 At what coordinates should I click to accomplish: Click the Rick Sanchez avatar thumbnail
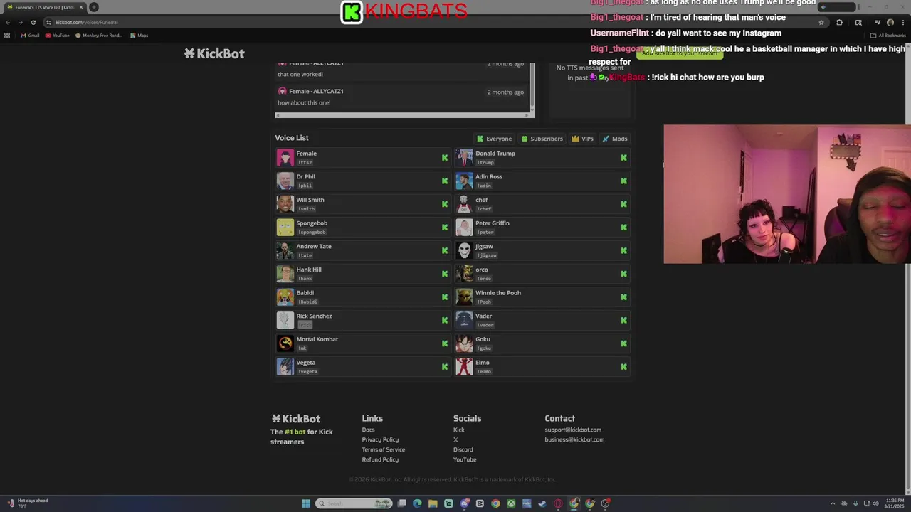(x=285, y=320)
